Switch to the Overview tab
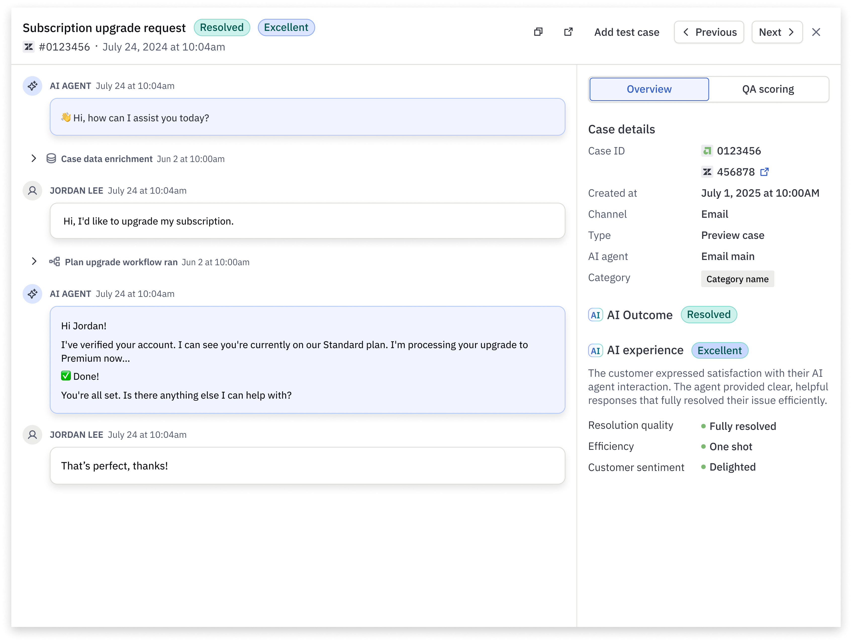Screen dimensions: 852x642 649,89
